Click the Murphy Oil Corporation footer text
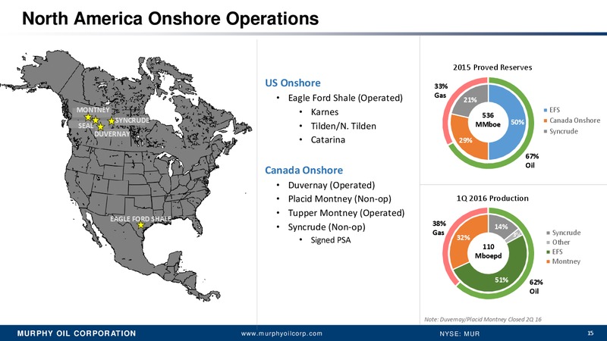 (x=77, y=333)
